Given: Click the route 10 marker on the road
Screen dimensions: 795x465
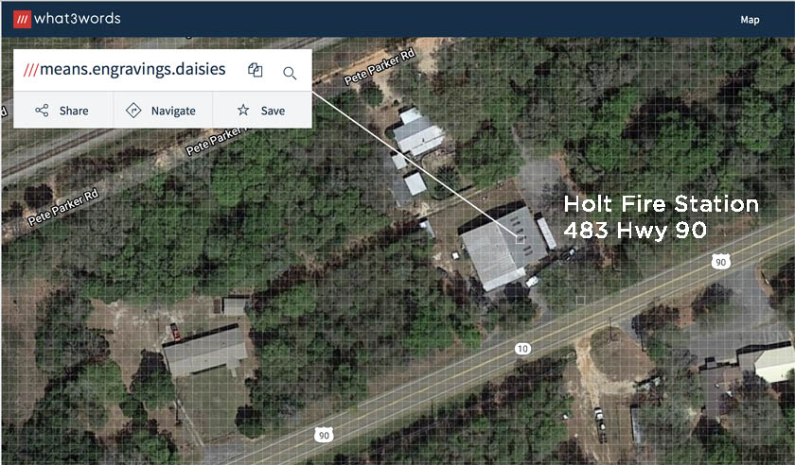Looking at the screenshot, I should pyautogui.click(x=522, y=349).
